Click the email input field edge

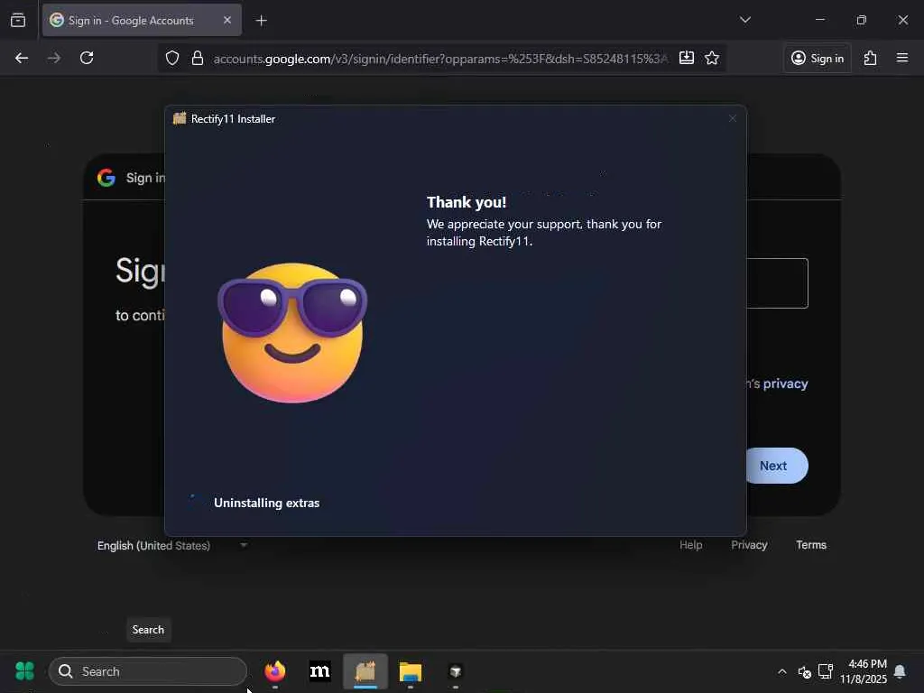pyautogui.click(x=777, y=282)
